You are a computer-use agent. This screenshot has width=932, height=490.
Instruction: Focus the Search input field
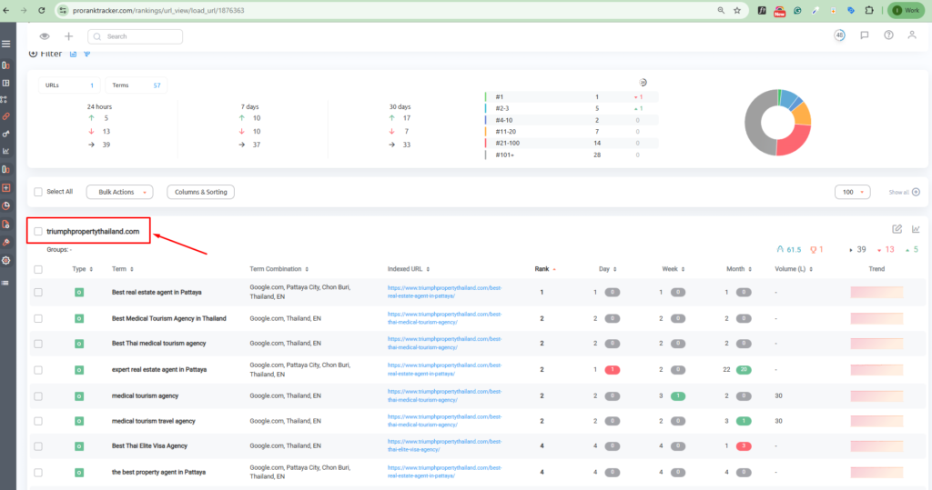(x=135, y=36)
